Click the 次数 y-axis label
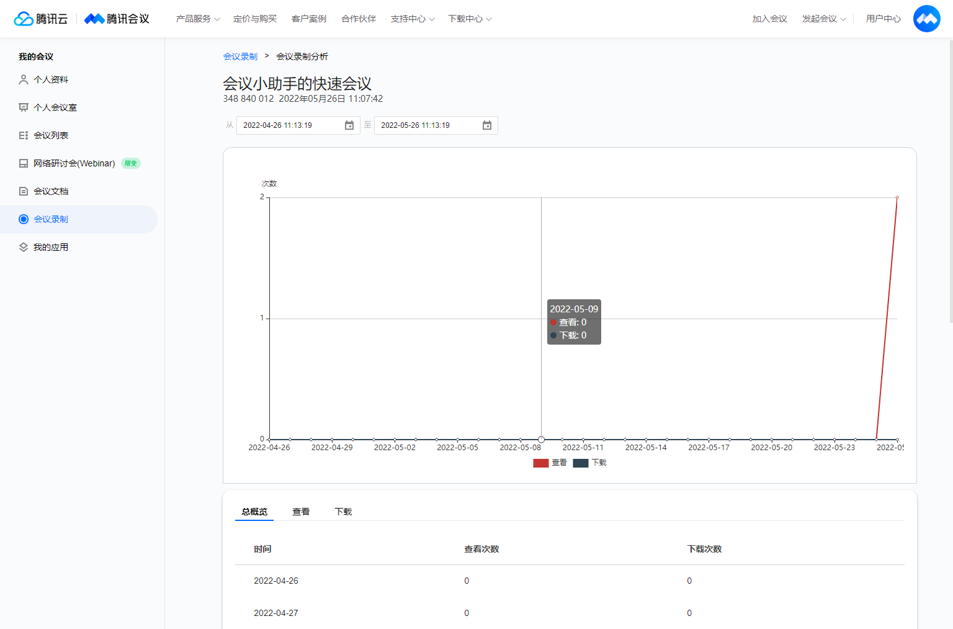Image resolution: width=953 pixels, height=629 pixels. click(269, 184)
